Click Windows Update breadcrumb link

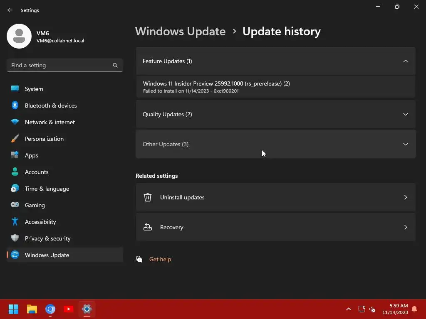pos(181,32)
